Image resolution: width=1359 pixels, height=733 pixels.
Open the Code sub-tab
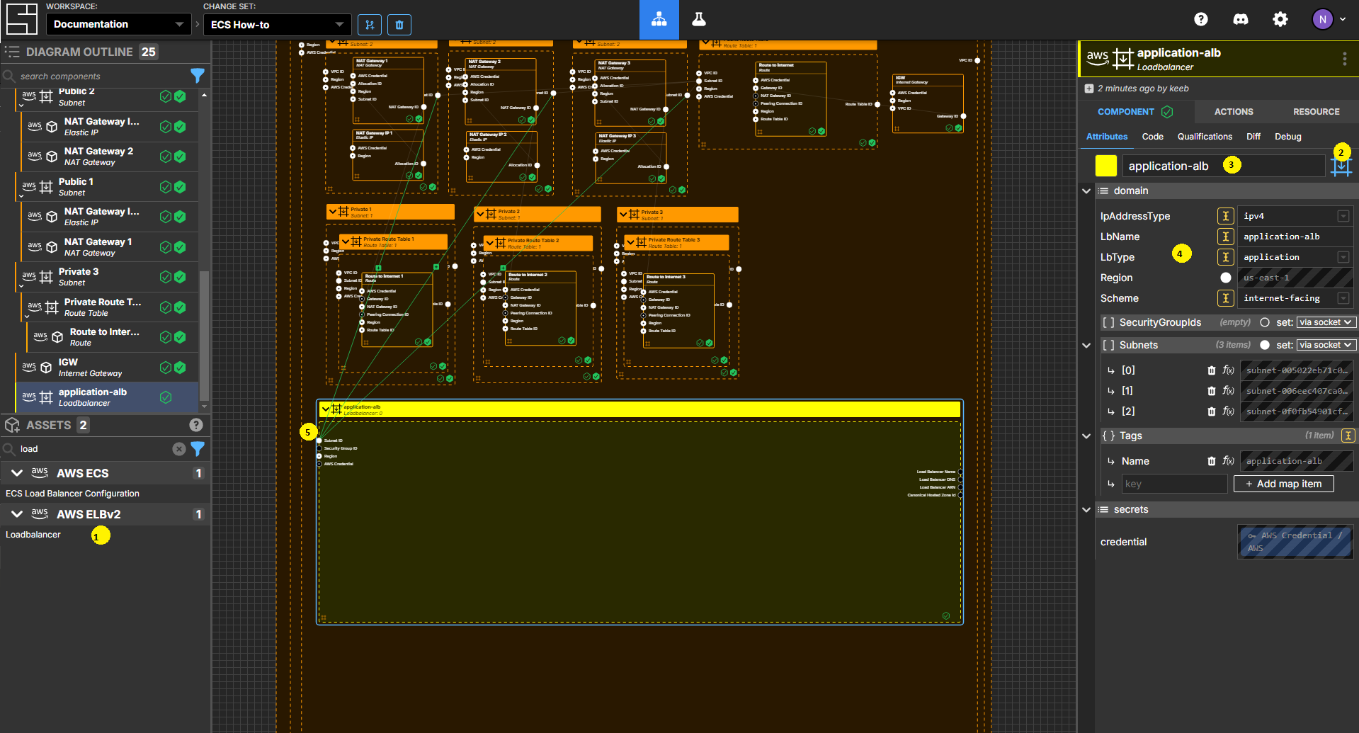1152,137
